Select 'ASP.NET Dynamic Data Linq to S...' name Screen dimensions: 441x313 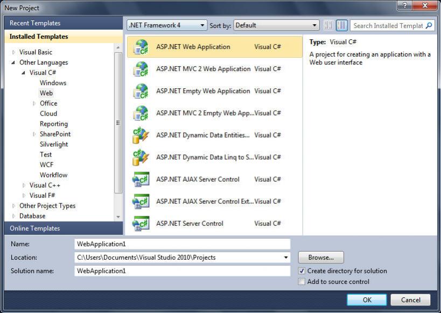(205, 158)
